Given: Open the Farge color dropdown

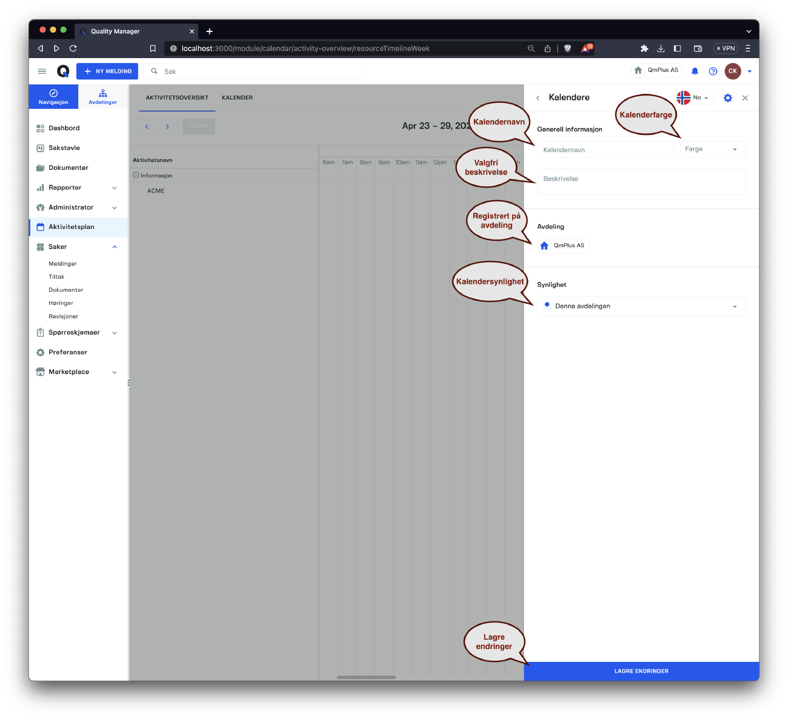Looking at the screenshot, I should coord(712,149).
